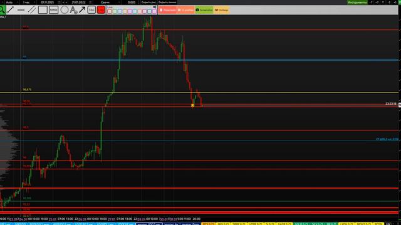The height and width of the screenshot is (225, 401).
Task: Click the green Инструменты button
Action: tap(357, 2)
